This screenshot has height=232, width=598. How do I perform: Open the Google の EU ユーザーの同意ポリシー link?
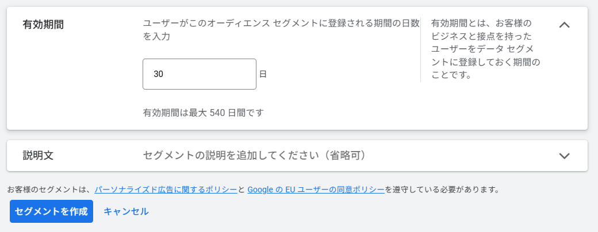[x=316, y=189]
